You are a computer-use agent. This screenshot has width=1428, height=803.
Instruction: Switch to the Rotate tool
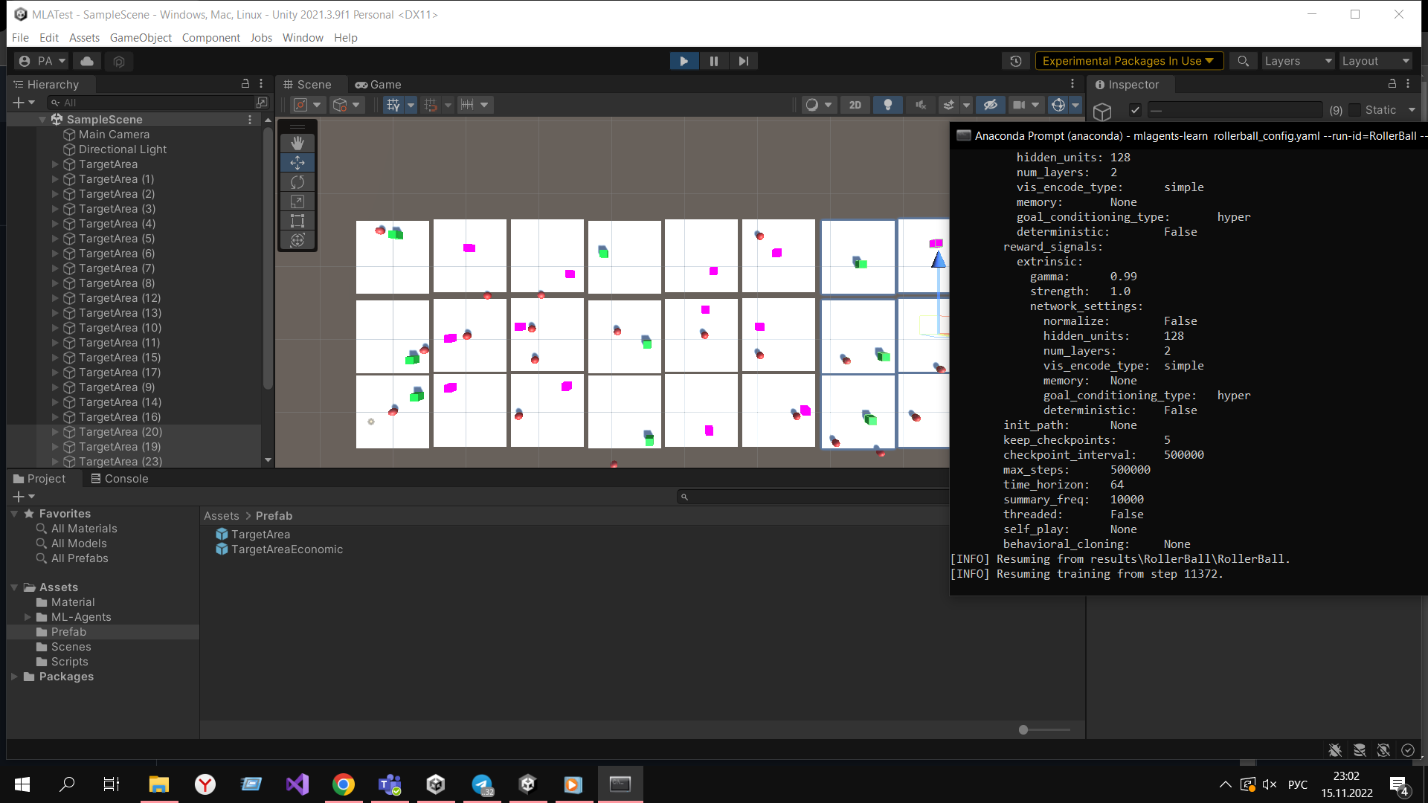click(297, 182)
